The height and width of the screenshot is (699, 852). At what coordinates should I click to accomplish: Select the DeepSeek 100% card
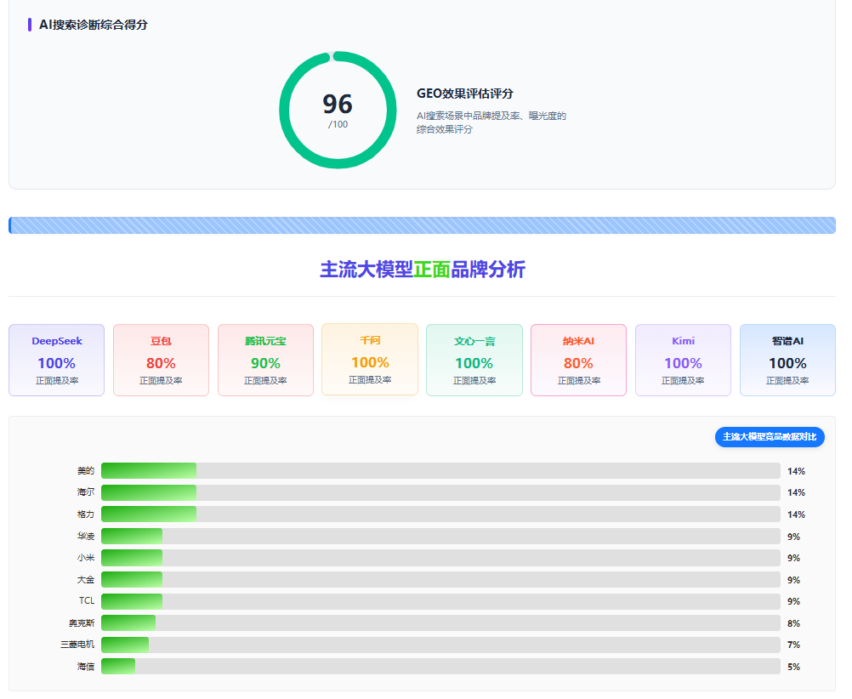click(56, 360)
